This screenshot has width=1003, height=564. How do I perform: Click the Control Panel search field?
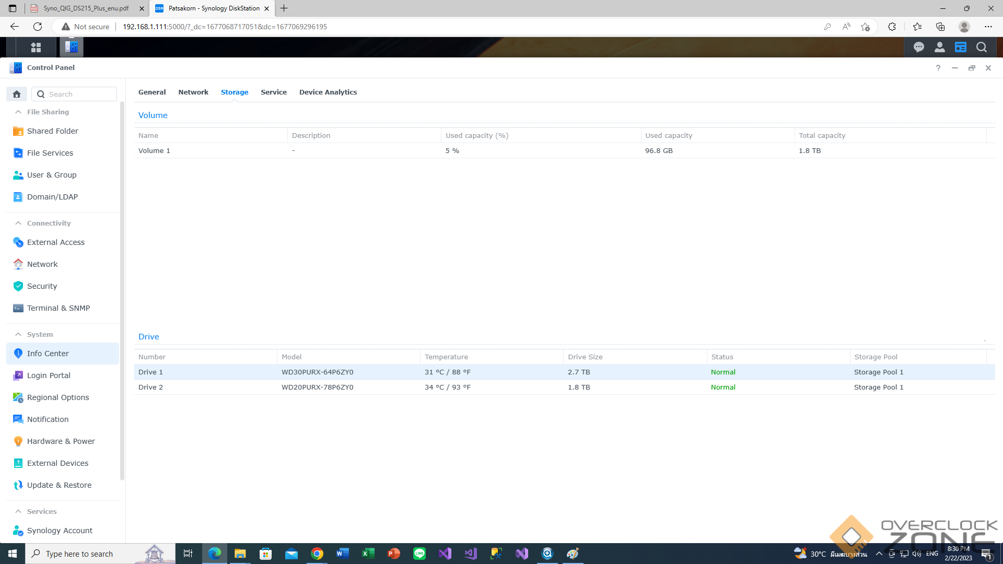click(79, 94)
